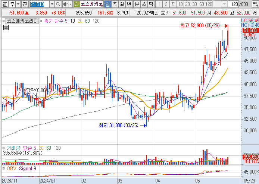Choose the 3 interval button
This screenshot has width=259, height=184.
[166, 4]
